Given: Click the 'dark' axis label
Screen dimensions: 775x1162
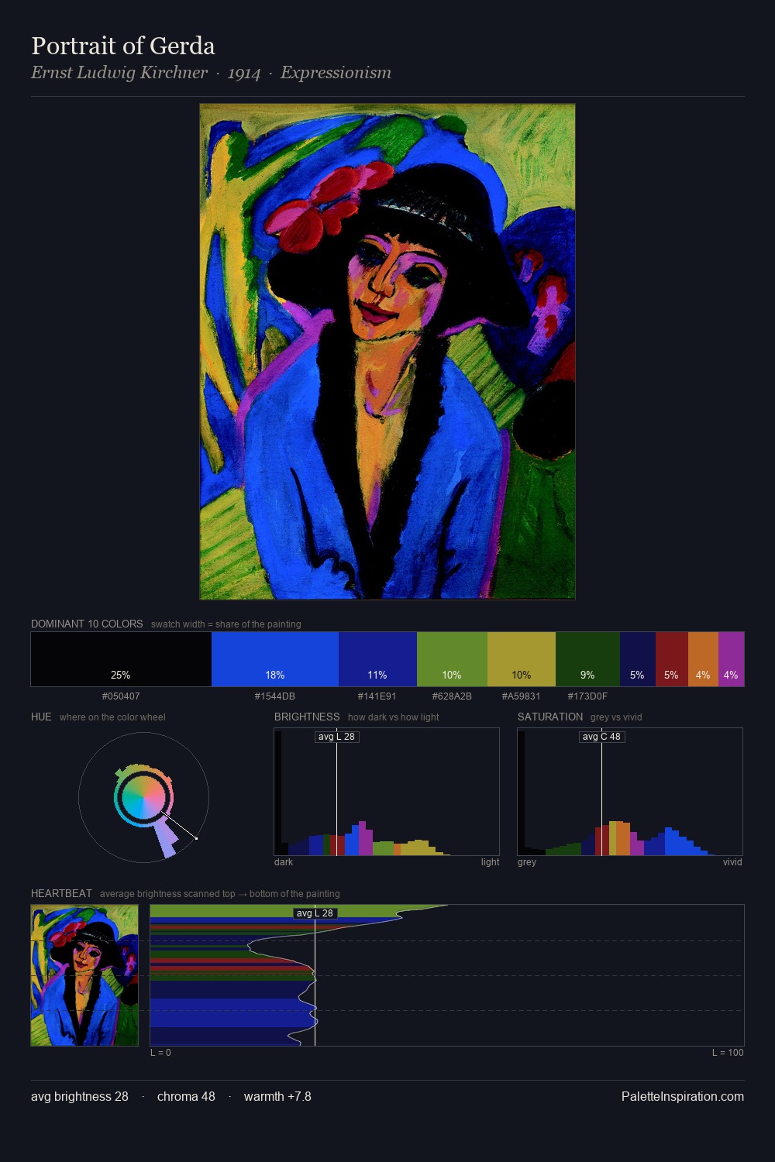Looking at the screenshot, I should [284, 862].
